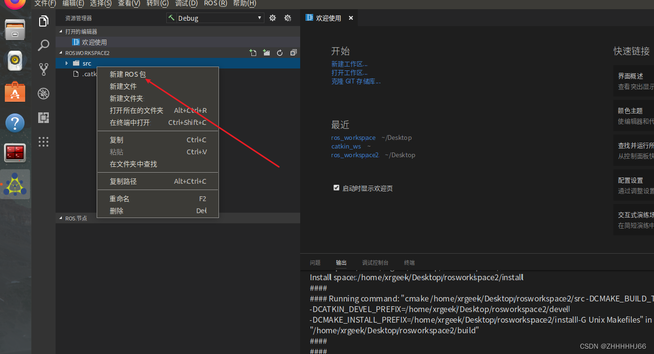Open the 界面概述 quick link card

[x=634, y=81]
